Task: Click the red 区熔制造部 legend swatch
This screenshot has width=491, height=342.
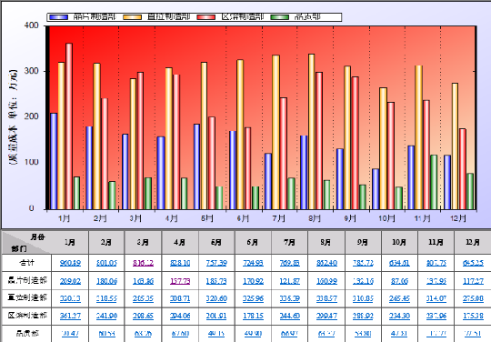Action: 206,17
